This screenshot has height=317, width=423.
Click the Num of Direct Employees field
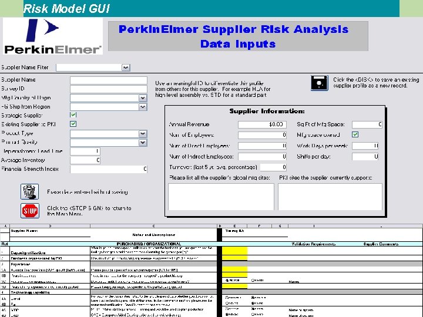click(262, 146)
